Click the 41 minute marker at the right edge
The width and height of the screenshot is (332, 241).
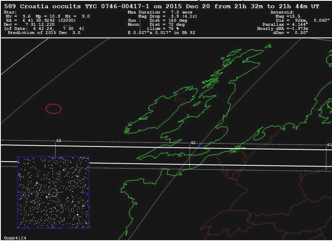329,144
